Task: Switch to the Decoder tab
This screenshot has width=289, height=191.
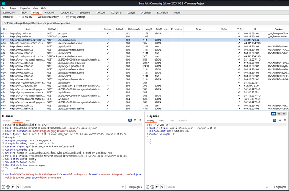Action: 101,12
